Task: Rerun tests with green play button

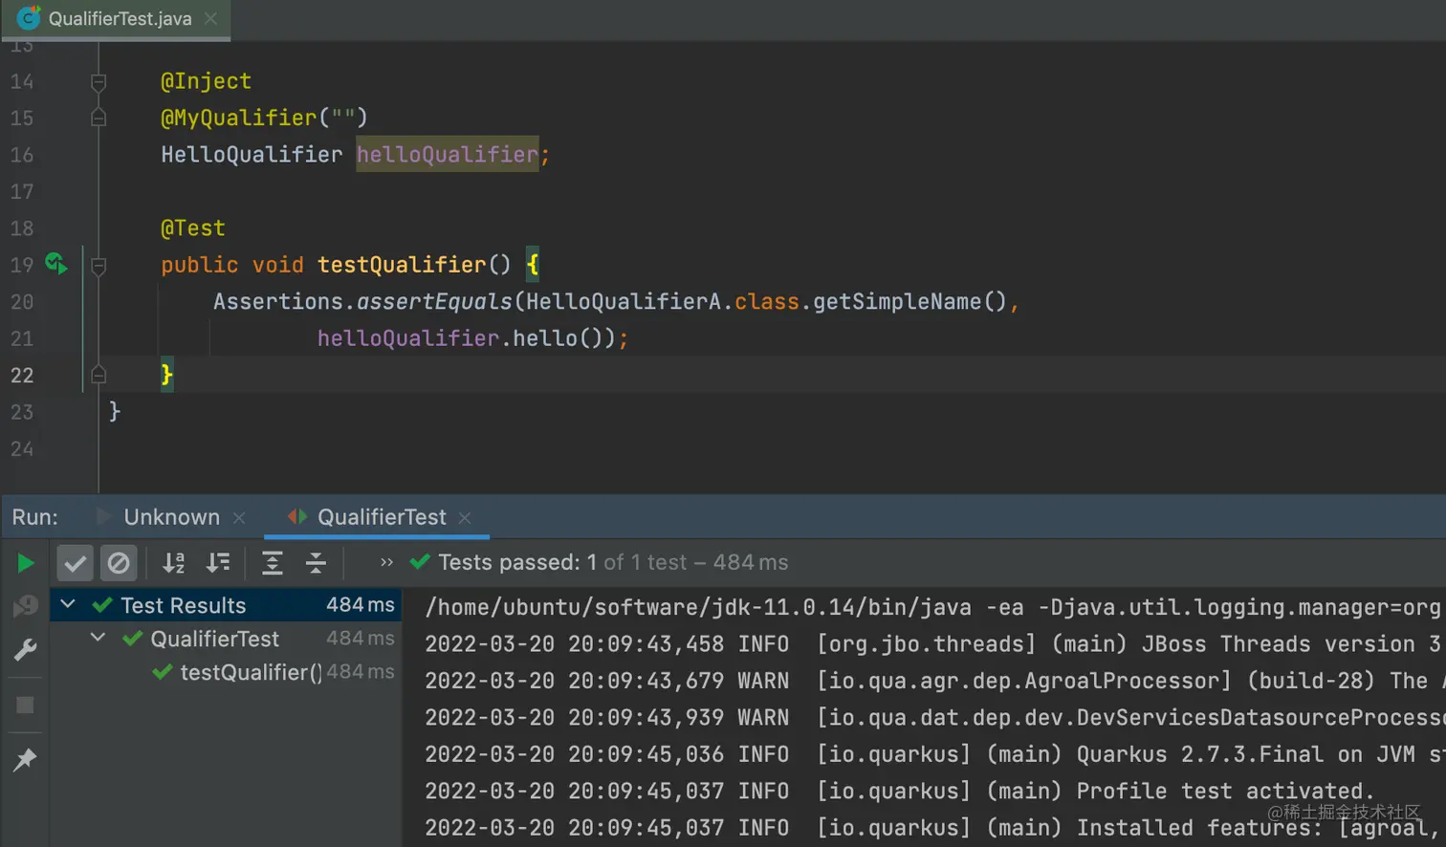Action: (x=26, y=563)
